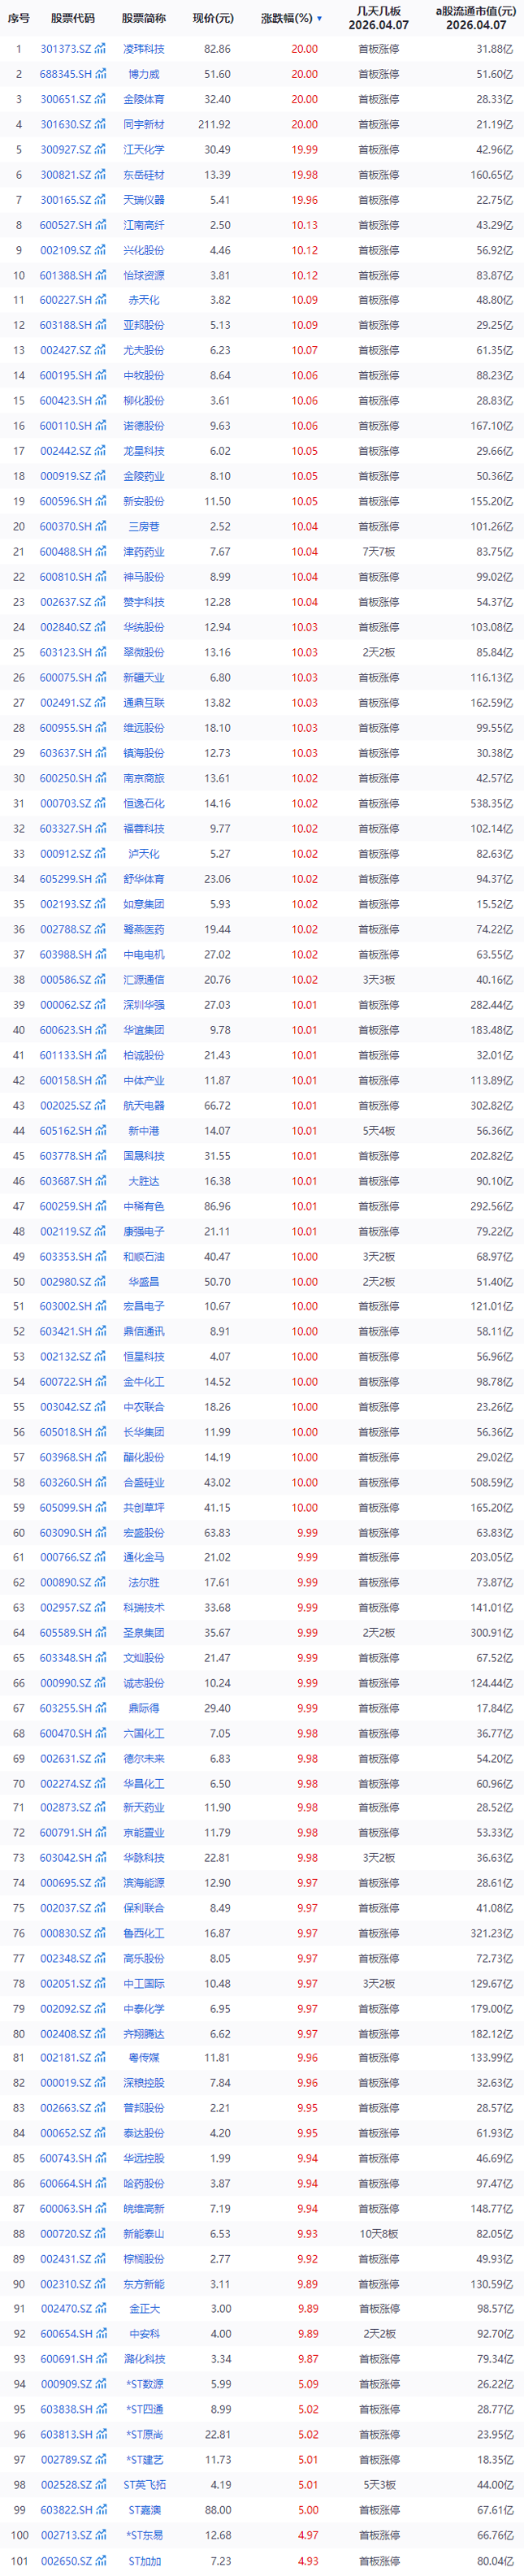524x2576 pixels.
Task: Click chart icon next to 000703.SZ
Action: [100, 803]
